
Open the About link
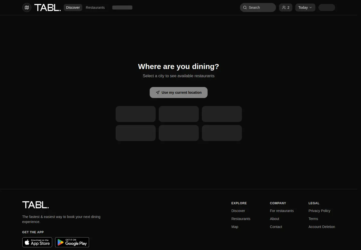pos(275,219)
